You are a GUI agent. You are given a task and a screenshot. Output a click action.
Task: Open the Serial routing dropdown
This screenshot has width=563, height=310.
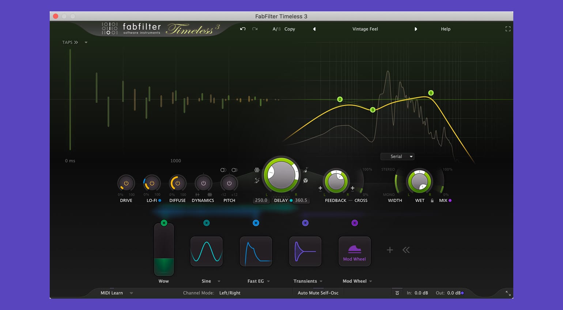point(397,156)
